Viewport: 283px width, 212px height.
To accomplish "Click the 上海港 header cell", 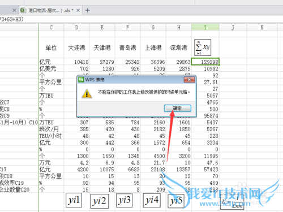I will click(x=153, y=47).
